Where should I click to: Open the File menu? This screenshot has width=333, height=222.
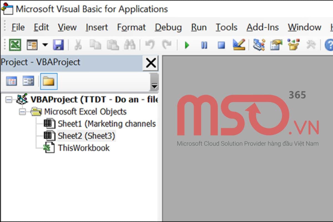coord(18,27)
